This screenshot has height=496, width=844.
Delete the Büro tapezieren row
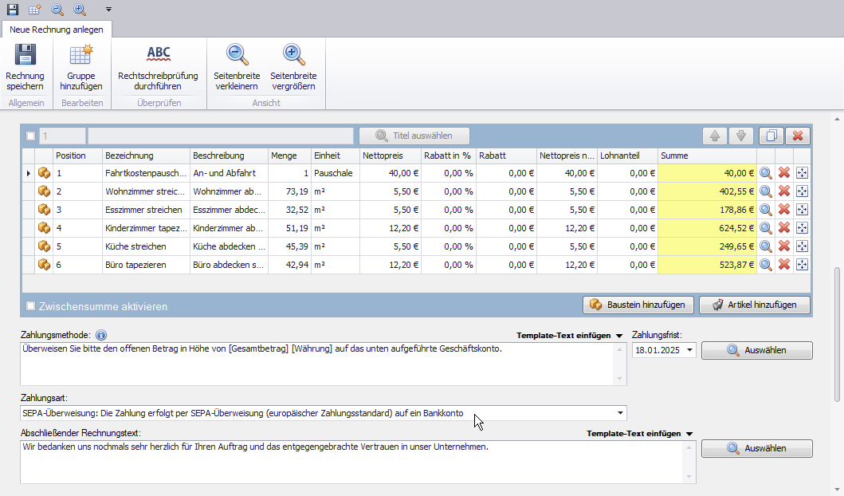[x=784, y=265]
